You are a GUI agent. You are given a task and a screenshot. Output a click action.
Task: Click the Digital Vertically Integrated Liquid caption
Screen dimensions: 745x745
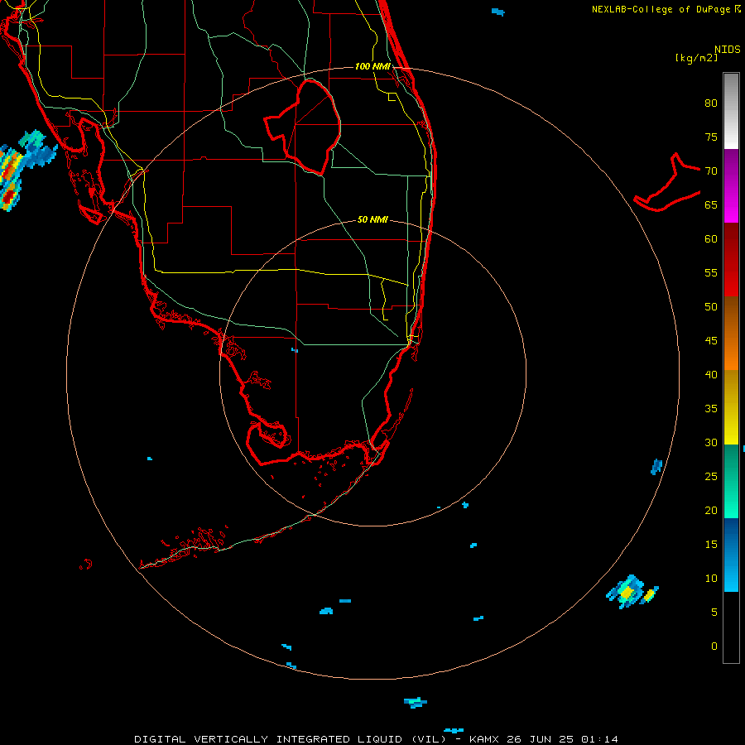coord(377,739)
